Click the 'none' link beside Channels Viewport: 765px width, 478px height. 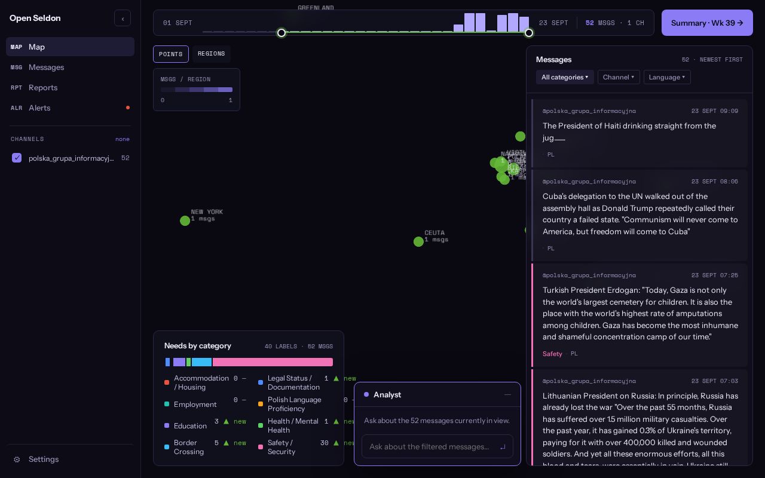coord(123,139)
